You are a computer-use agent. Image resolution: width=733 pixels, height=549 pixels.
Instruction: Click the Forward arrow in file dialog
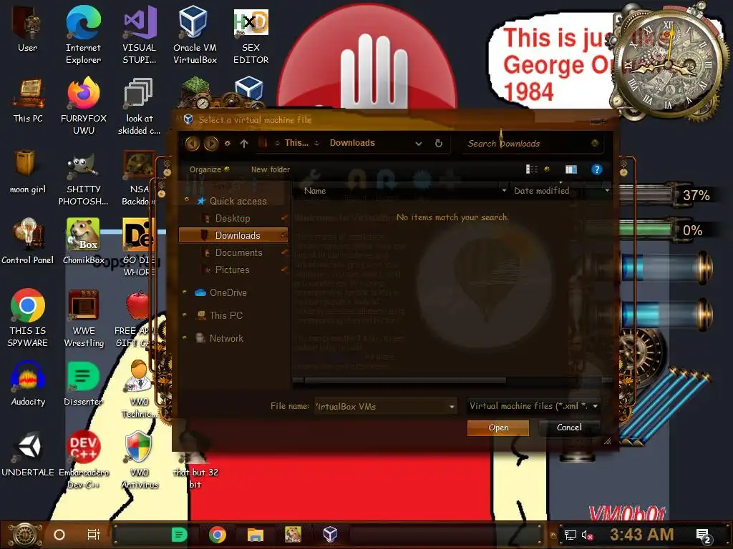point(211,143)
